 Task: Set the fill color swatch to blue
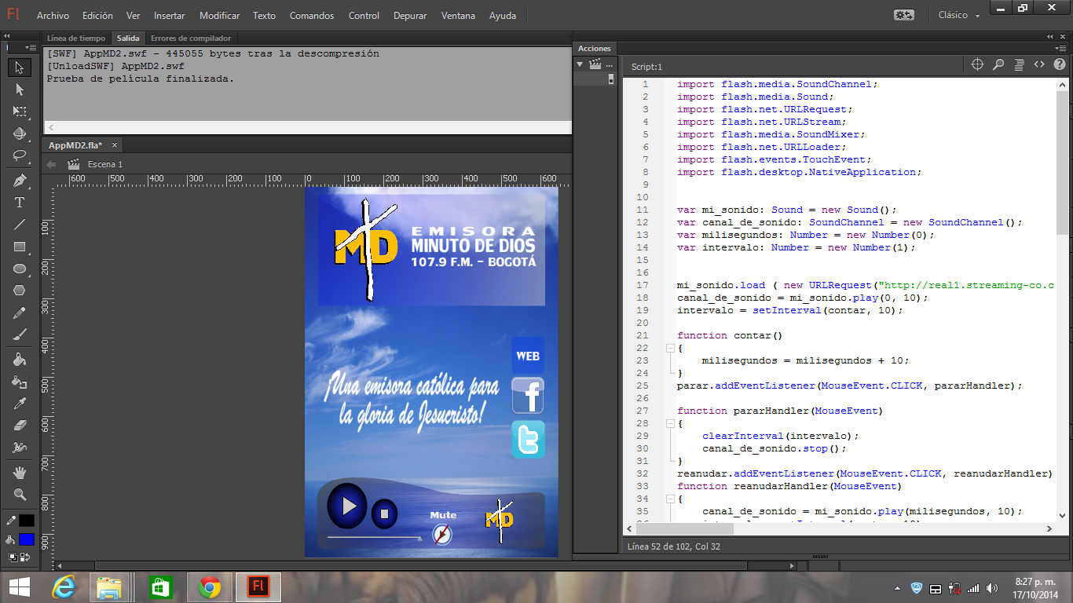(26, 539)
